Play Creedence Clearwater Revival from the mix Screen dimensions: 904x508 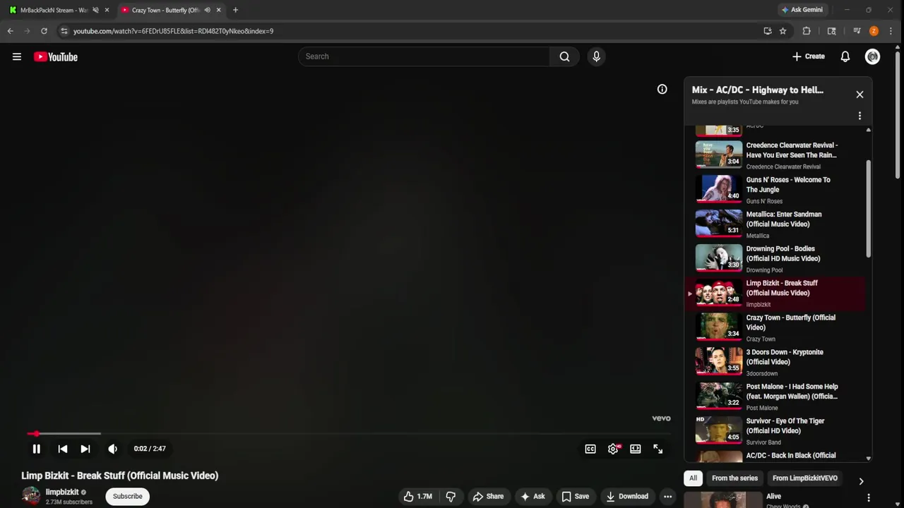coord(775,155)
